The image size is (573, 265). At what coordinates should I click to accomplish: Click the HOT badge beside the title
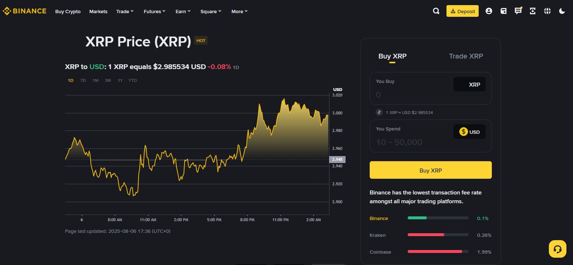click(x=201, y=41)
